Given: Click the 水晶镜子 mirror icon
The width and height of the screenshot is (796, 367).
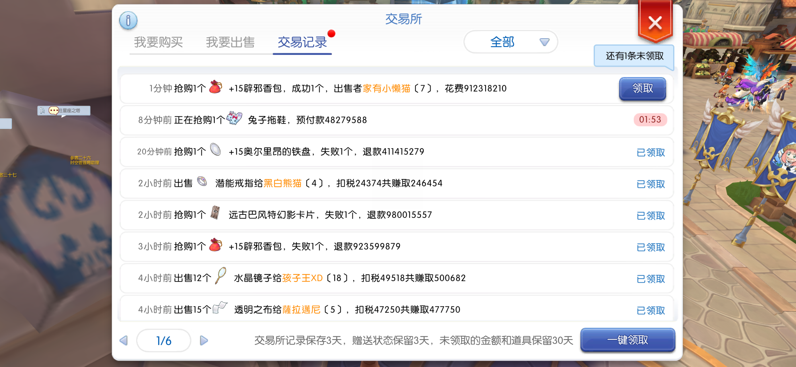Looking at the screenshot, I should (x=221, y=275).
